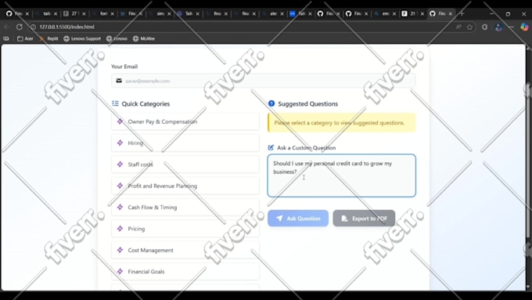532x300 pixels.
Task: Submit with the Ask Question button
Action: point(298,218)
